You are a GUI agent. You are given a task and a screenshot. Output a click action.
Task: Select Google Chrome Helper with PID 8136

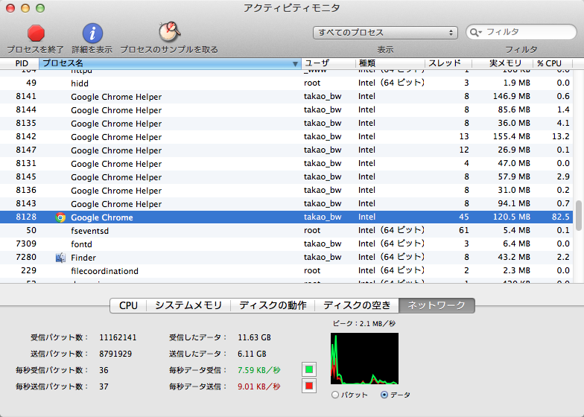(x=286, y=191)
